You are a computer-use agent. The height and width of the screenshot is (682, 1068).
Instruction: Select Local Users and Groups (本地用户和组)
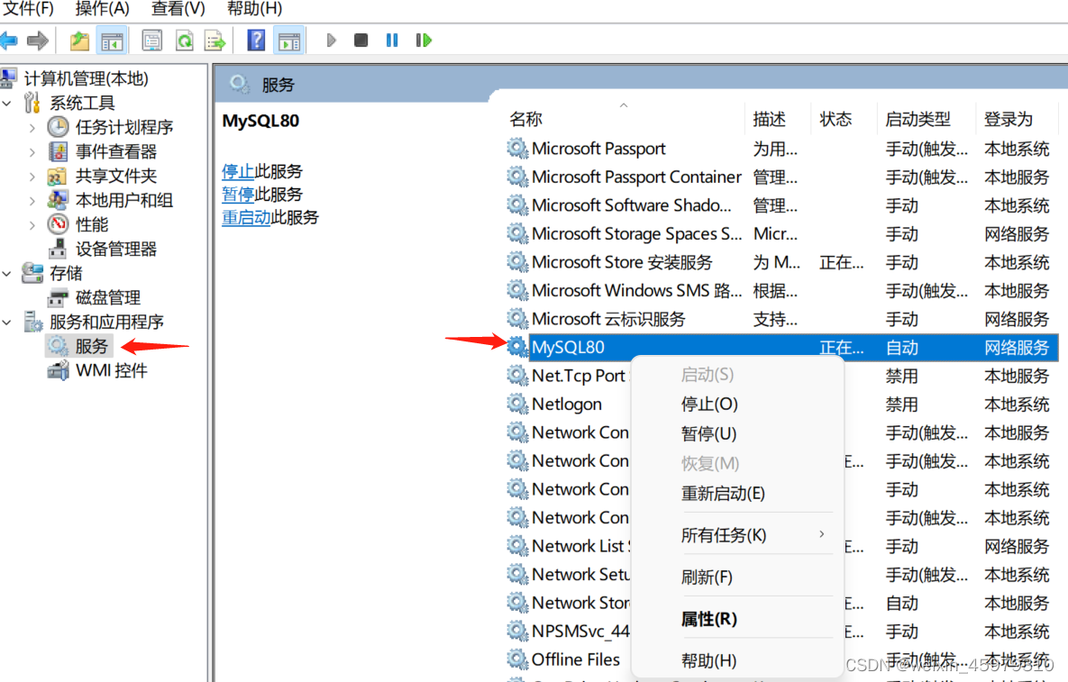124,200
